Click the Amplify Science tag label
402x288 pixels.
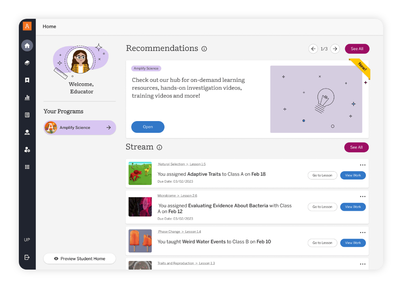[146, 69]
